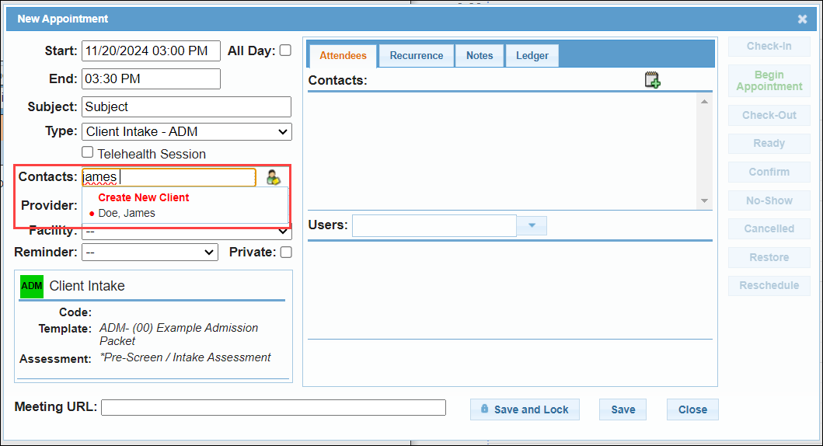Click the contacts list scroll down arrow

click(704, 201)
